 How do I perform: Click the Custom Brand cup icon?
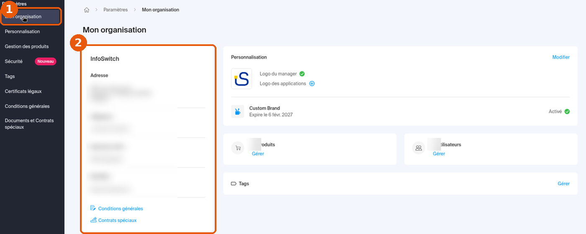(237, 112)
